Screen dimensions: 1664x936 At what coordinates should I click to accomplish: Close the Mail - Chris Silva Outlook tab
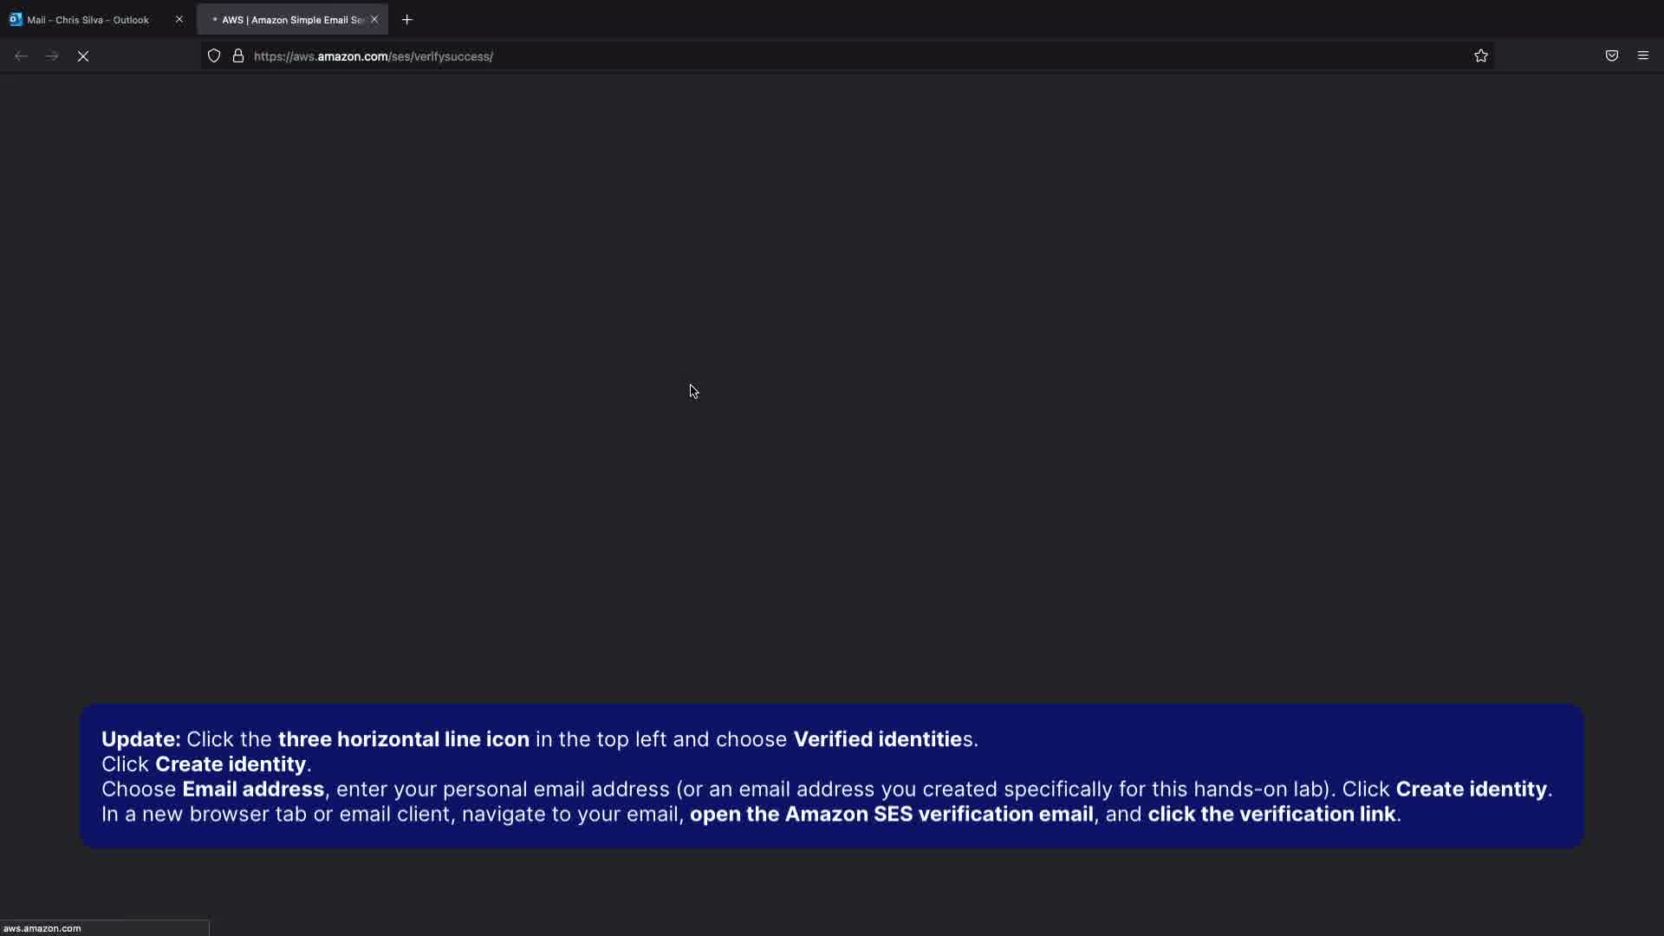pyautogui.click(x=179, y=20)
